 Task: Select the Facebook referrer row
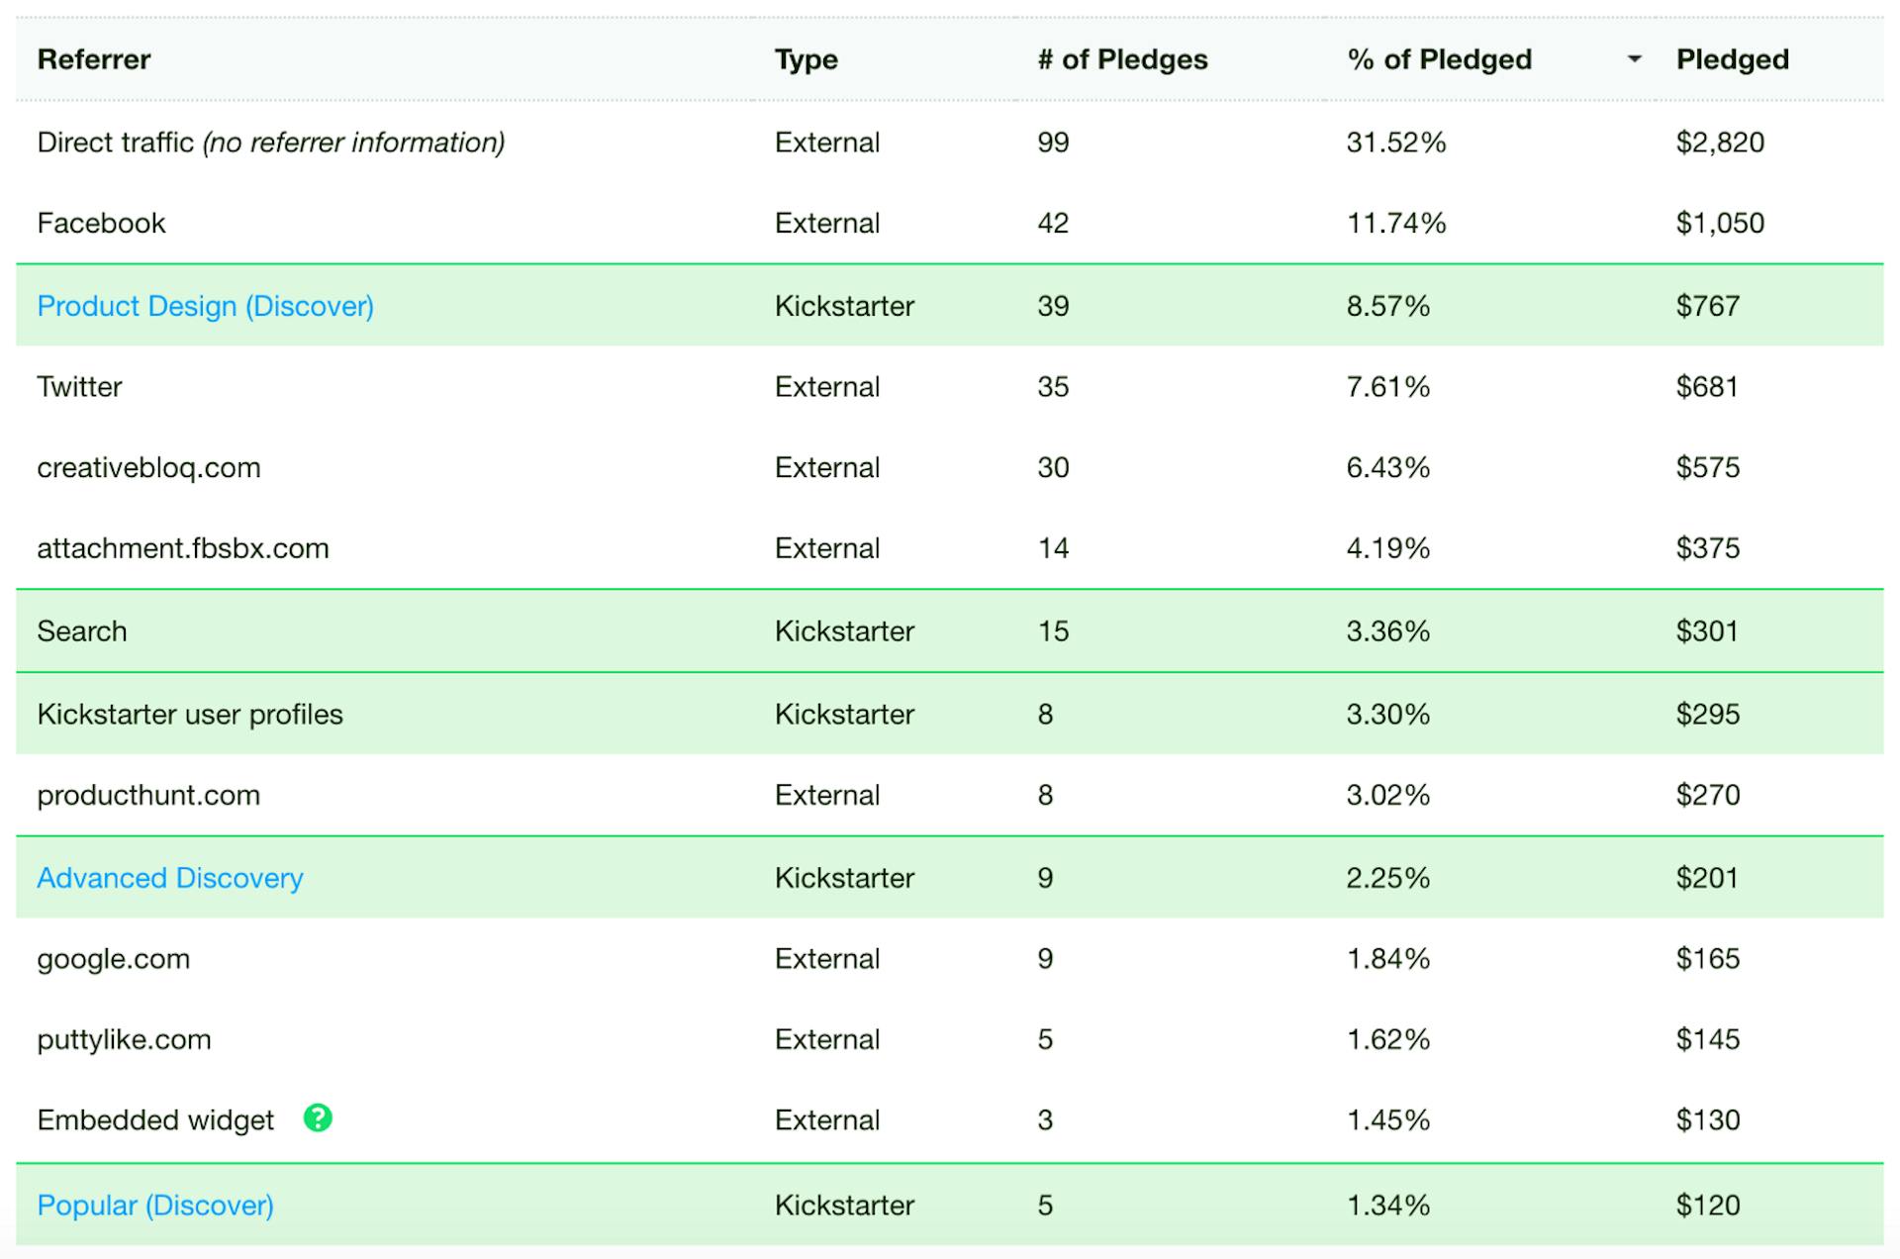[101, 223]
